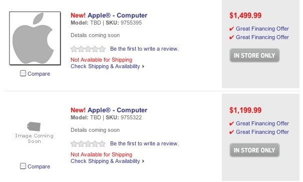The image size is (303, 182).
Task: Open Apple Computer title for $1,199.99 item
Action: coord(109,110)
